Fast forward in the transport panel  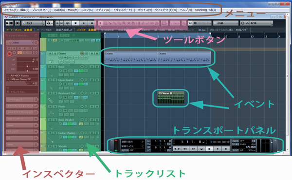point(193,149)
